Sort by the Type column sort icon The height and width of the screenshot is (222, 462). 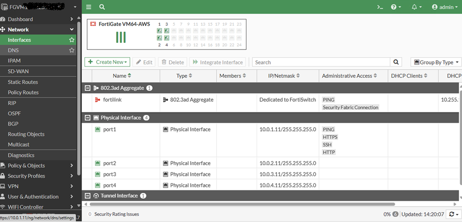190,76
